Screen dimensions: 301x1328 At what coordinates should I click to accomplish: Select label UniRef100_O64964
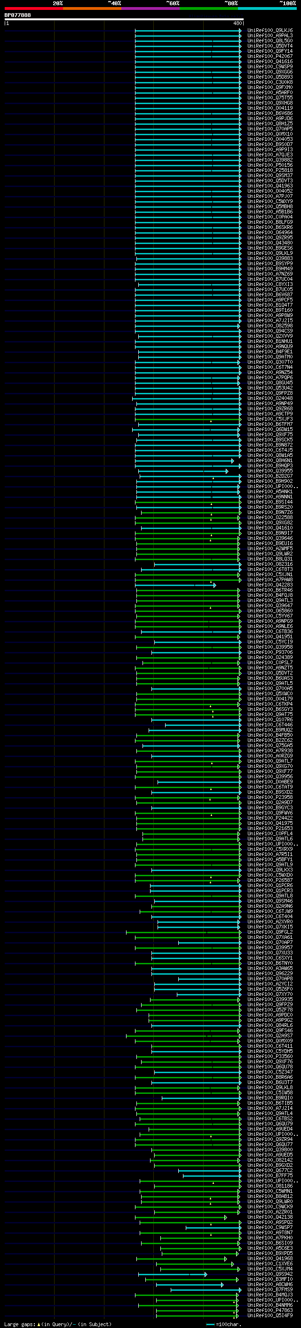270,233
